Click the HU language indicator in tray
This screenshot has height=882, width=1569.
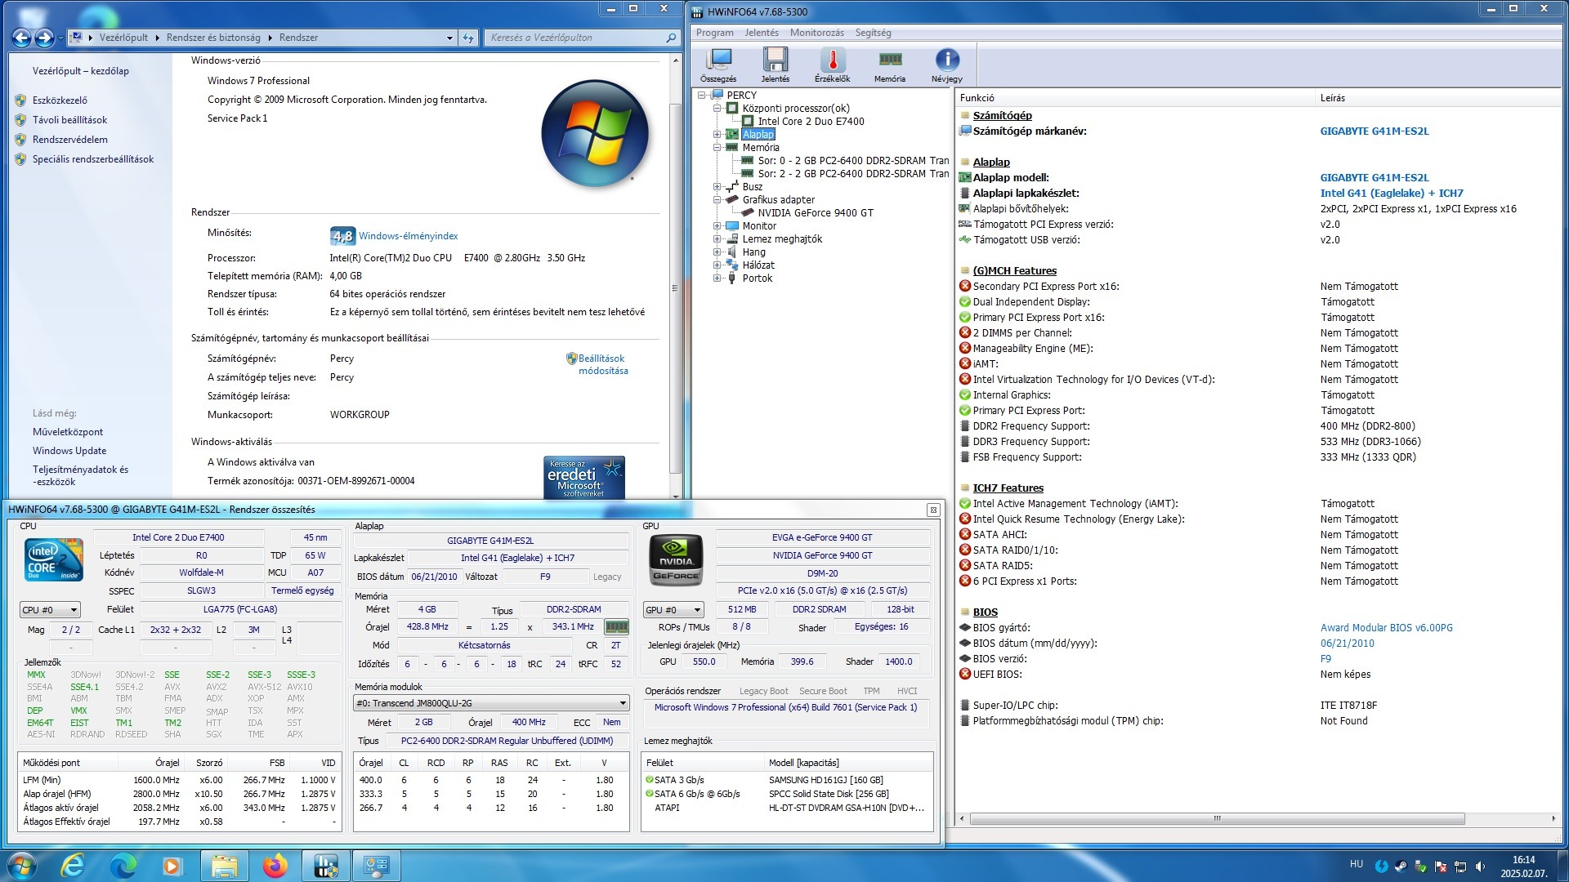pos(1357,864)
